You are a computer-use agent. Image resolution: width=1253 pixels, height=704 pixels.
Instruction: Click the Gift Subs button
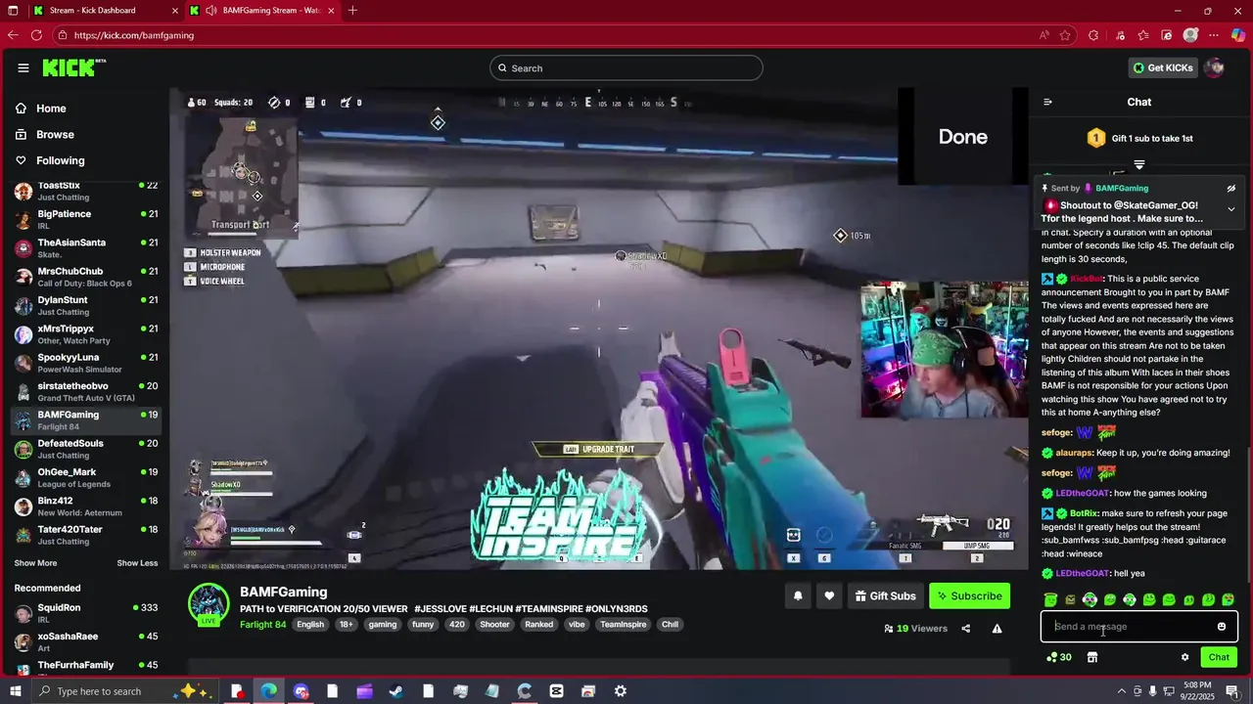885,595
